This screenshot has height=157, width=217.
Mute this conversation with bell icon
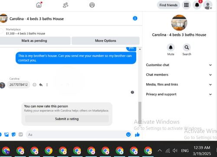(171, 48)
